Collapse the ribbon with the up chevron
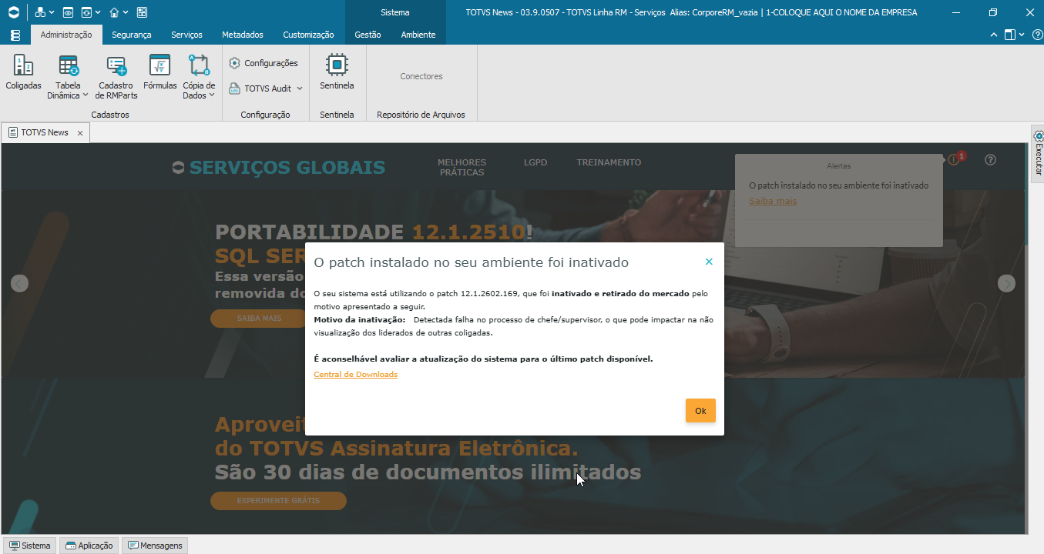This screenshot has height=554, width=1044. tap(994, 35)
